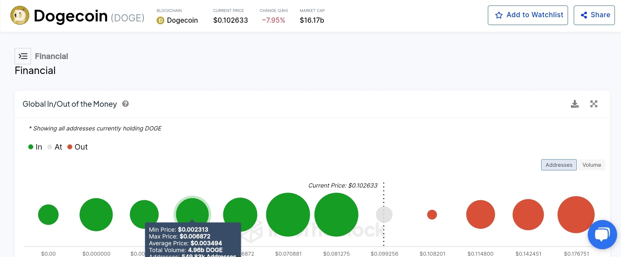This screenshot has width=621, height=257.
Task: Click the gray At-the-money bubble
Action: (x=384, y=214)
